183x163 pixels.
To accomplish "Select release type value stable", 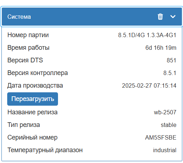I will point(169,125).
